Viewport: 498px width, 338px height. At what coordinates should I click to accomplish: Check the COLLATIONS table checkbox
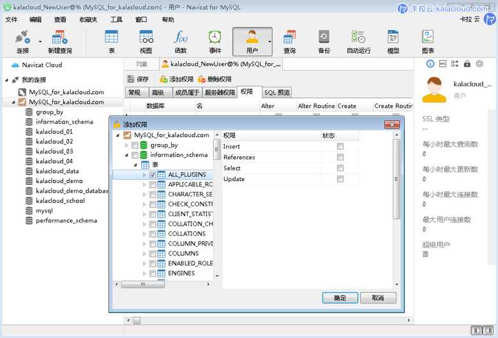point(153,234)
